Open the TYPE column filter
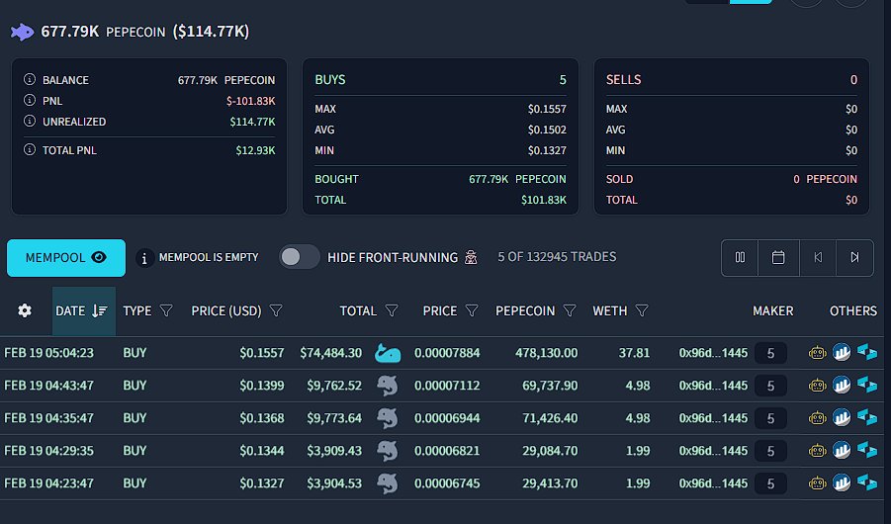The height and width of the screenshot is (524, 891). pyautogui.click(x=166, y=310)
